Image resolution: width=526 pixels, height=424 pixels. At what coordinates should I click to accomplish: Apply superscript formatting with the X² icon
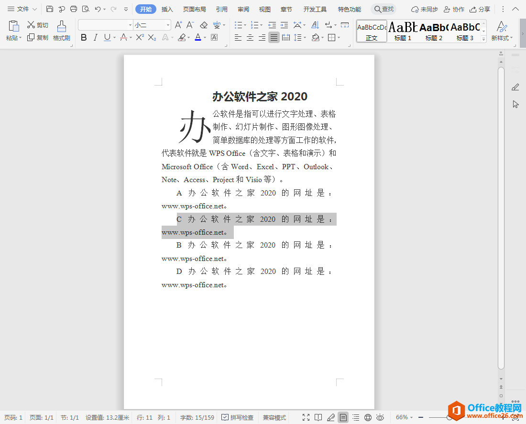(140, 37)
